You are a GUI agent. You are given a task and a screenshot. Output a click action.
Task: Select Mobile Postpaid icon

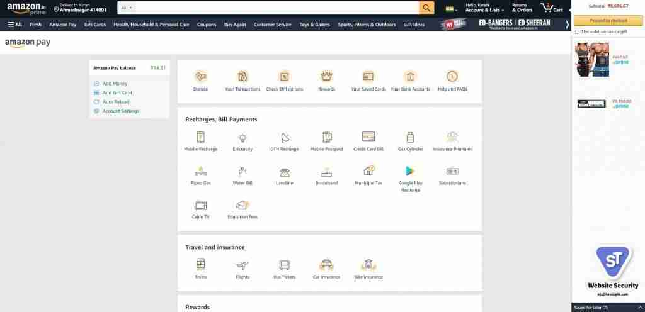pyautogui.click(x=327, y=137)
